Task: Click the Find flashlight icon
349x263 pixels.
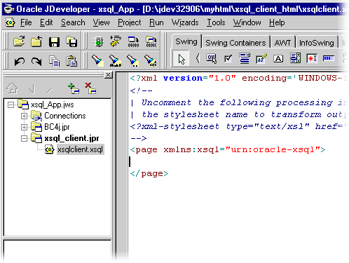Action: tap(97, 60)
